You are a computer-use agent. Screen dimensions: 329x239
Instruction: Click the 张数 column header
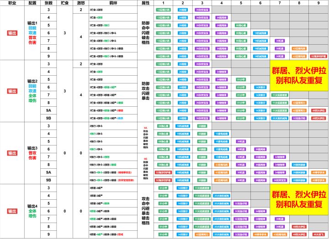[x=48, y=3]
